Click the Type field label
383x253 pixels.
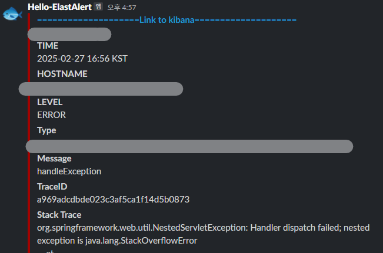point(46,130)
